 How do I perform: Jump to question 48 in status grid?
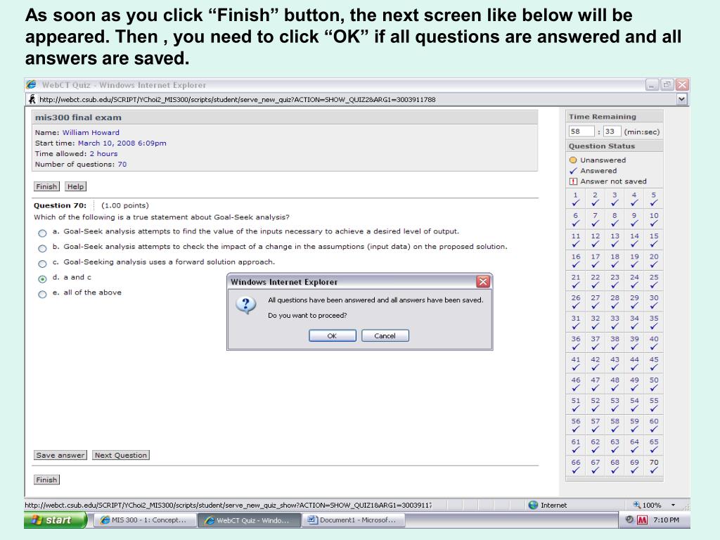click(615, 380)
